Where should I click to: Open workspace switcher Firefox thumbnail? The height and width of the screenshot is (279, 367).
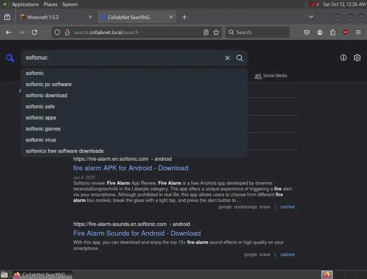point(327,275)
